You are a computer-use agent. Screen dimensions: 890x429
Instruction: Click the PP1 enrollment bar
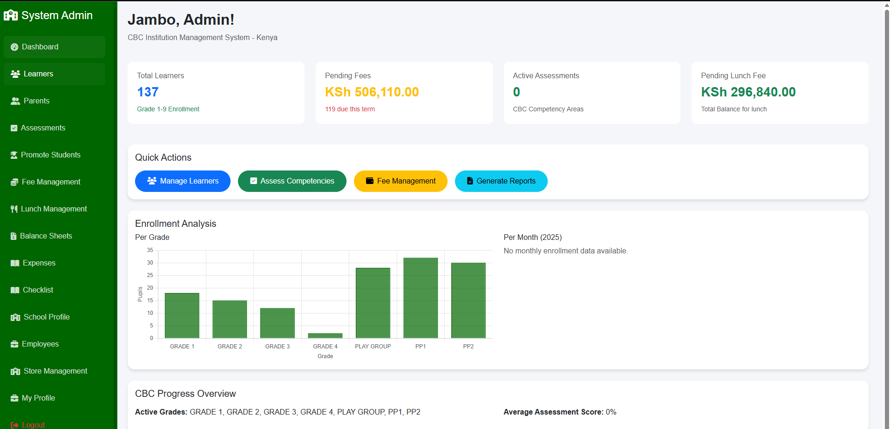pos(421,298)
